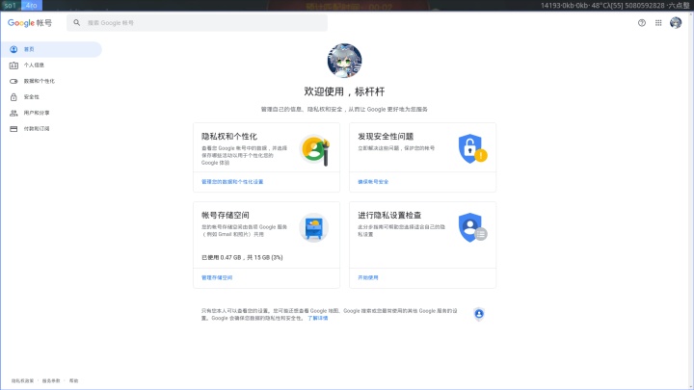Select 首页 in the sidebar
The image size is (694, 390).
pyautogui.click(x=51, y=49)
